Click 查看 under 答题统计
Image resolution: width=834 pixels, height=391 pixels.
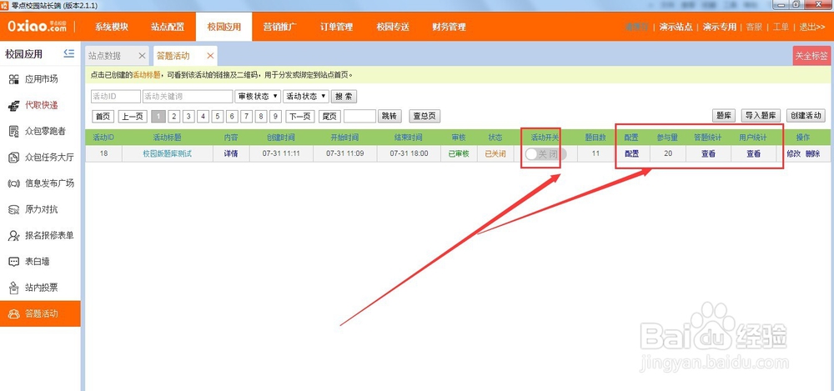708,154
